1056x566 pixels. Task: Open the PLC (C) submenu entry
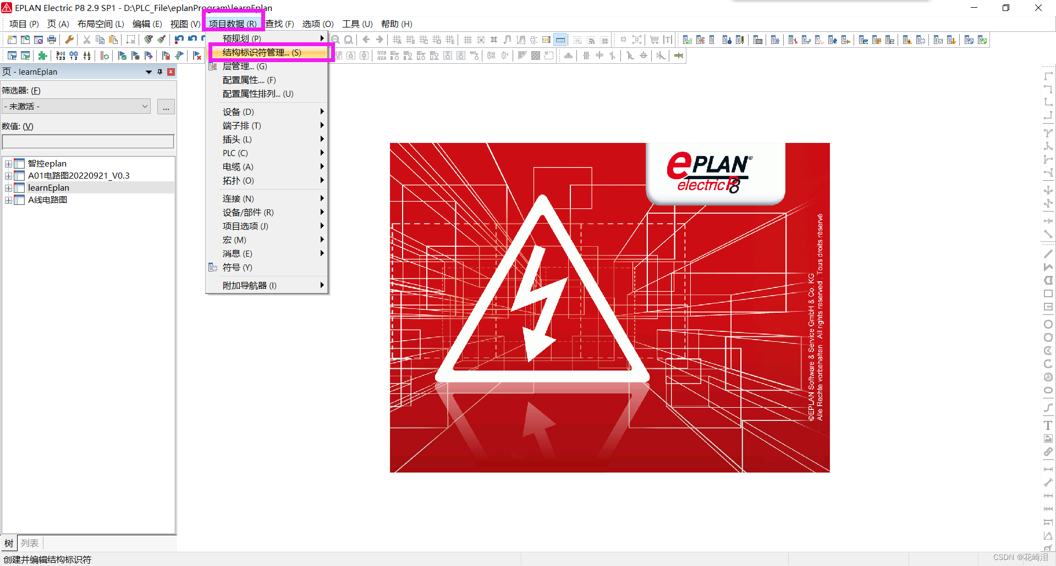(x=267, y=153)
